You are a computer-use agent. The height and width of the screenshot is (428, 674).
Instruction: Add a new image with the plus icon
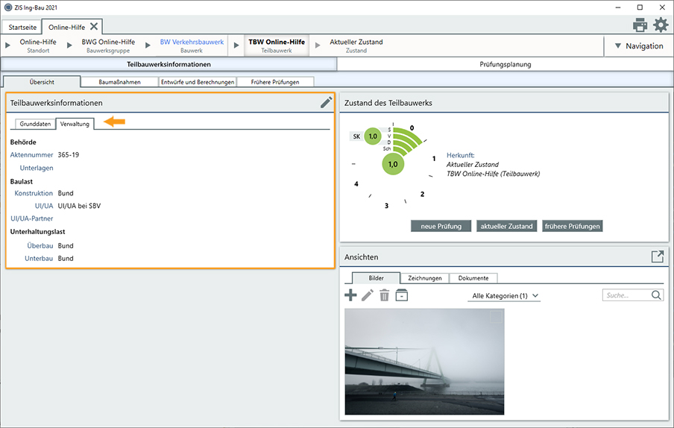click(x=350, y=295)
